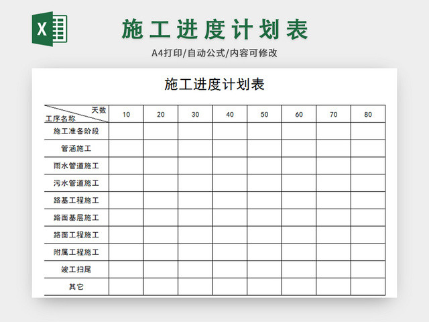Click the row label 路面工程施工
The width and height of the screenshot is (429, 322).
coord(76,235)
